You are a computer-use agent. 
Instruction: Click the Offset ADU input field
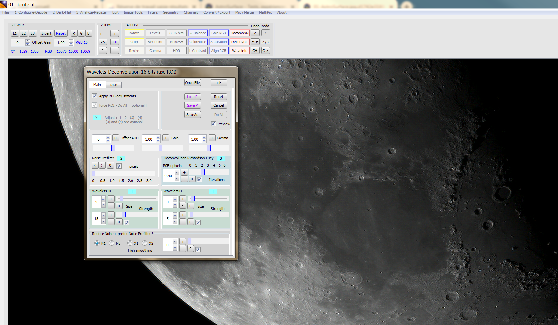click(x=99, y=139)
